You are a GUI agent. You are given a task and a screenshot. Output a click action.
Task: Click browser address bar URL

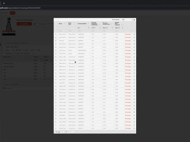point(20,8)
